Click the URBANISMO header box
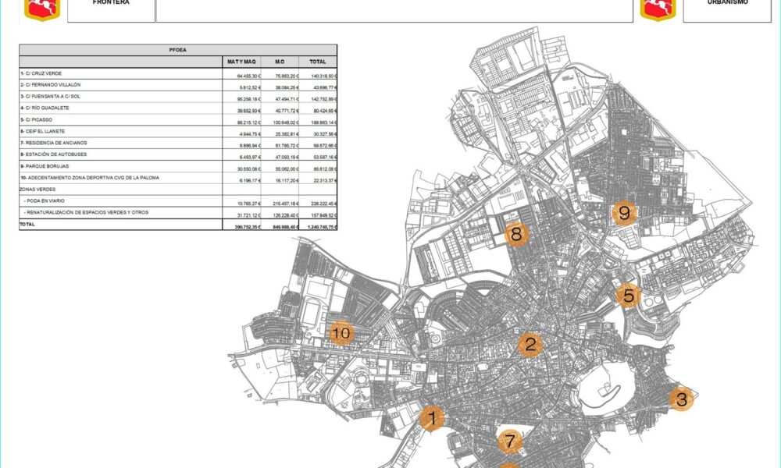This screenshot has height=468, width=781. [727, 10]
